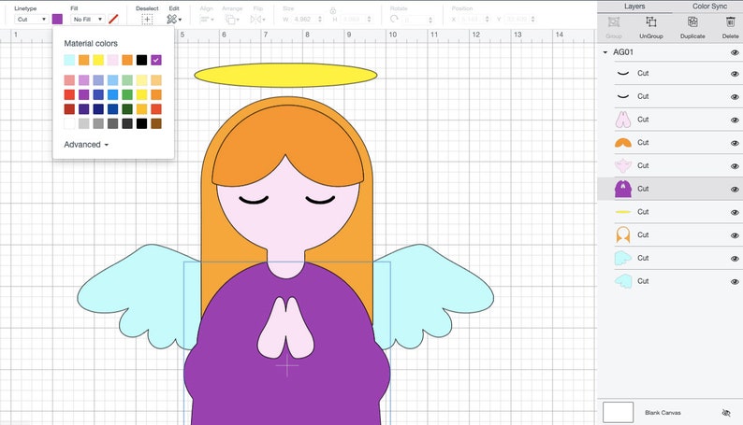Click the Rotate stepper arrows
The width and height of the screenshot is (743, 425).
tap(430, 20)
